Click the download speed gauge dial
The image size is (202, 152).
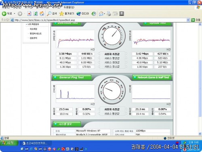[x=112, y=36]
